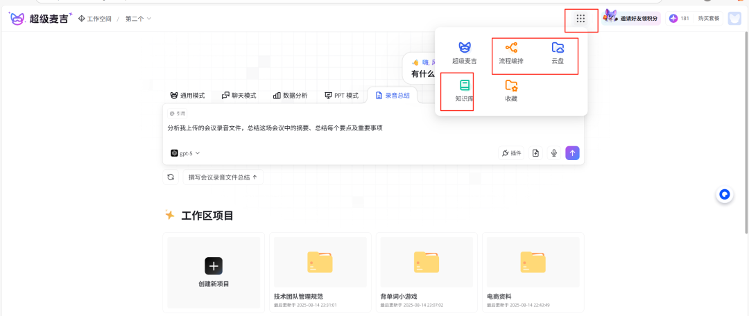Click the file upload icon
This screenshot has height=316, width=749.
(535, 153)
